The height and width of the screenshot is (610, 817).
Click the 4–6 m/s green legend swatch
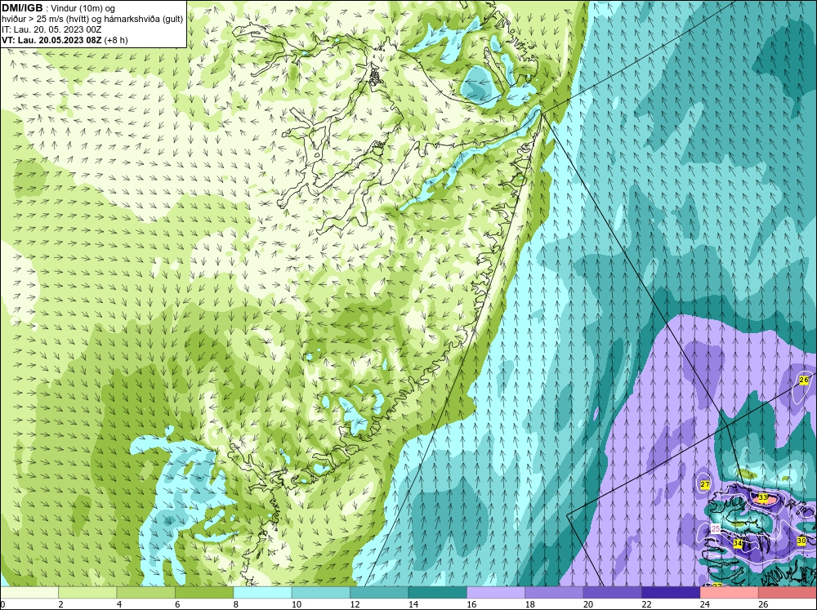pos(146,593)
